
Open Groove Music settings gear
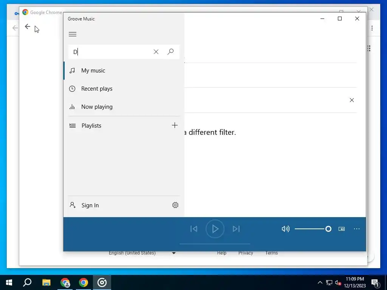(x=175, y=205)
